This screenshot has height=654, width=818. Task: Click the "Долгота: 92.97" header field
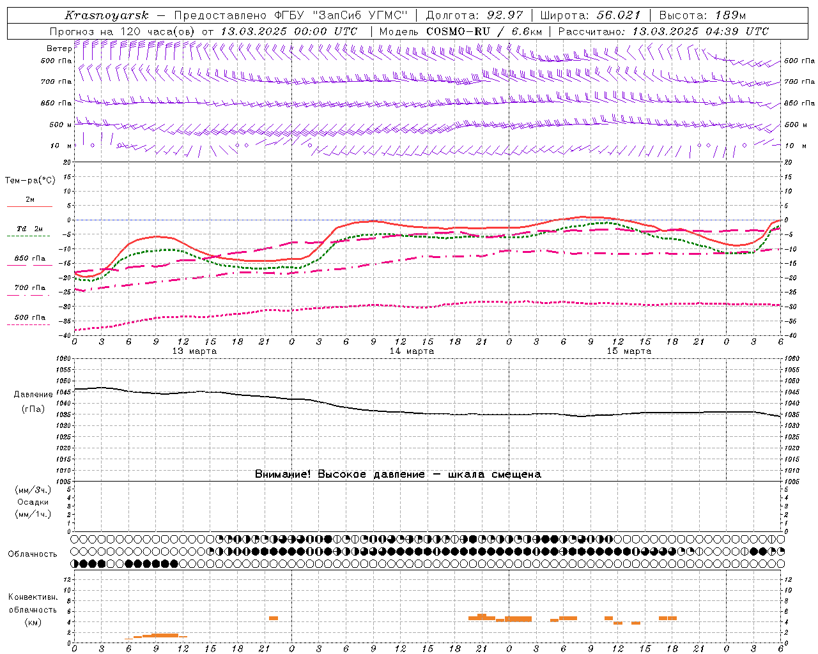click(x=474, y=15)
